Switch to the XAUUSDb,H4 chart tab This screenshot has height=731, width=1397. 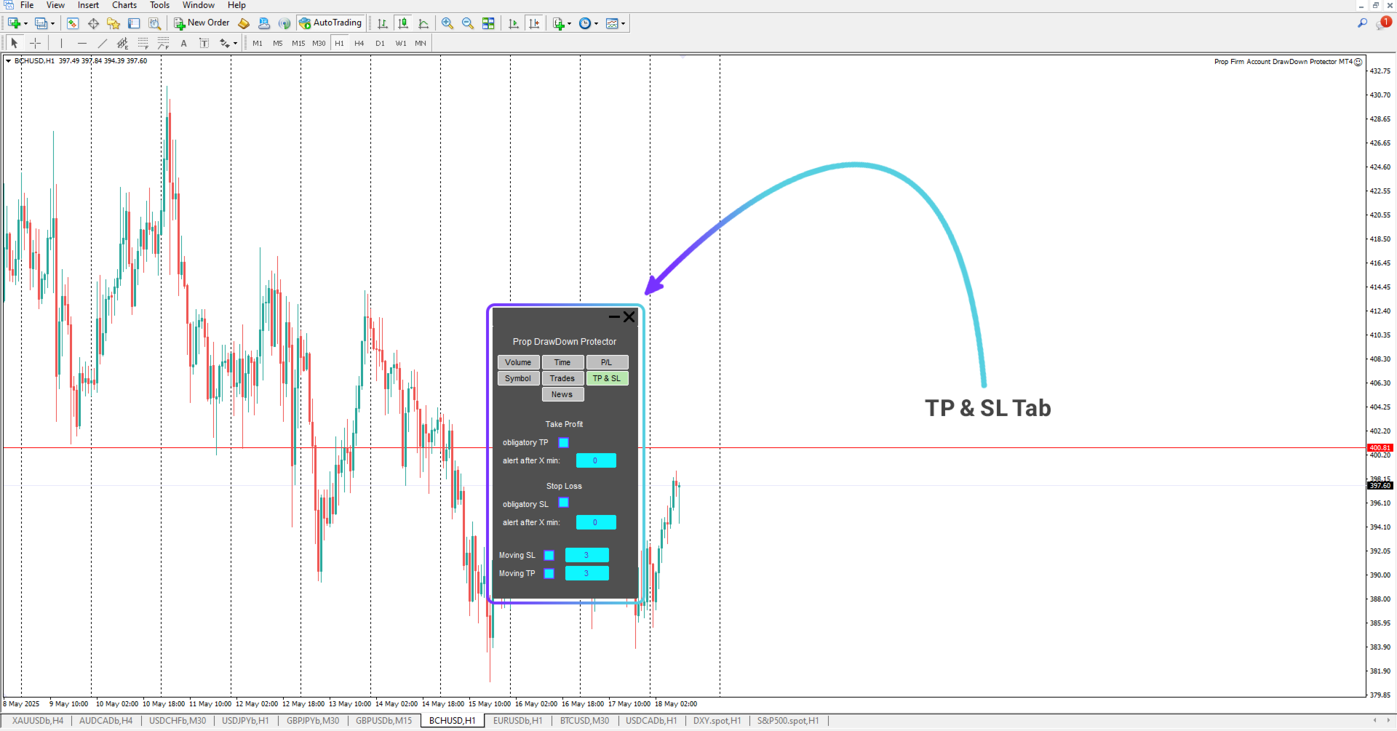point(38,720)
